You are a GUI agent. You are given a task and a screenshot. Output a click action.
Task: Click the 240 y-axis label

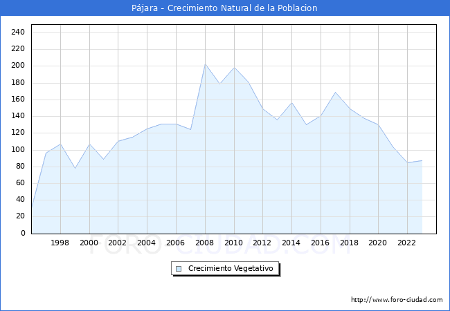click(19, 32)
